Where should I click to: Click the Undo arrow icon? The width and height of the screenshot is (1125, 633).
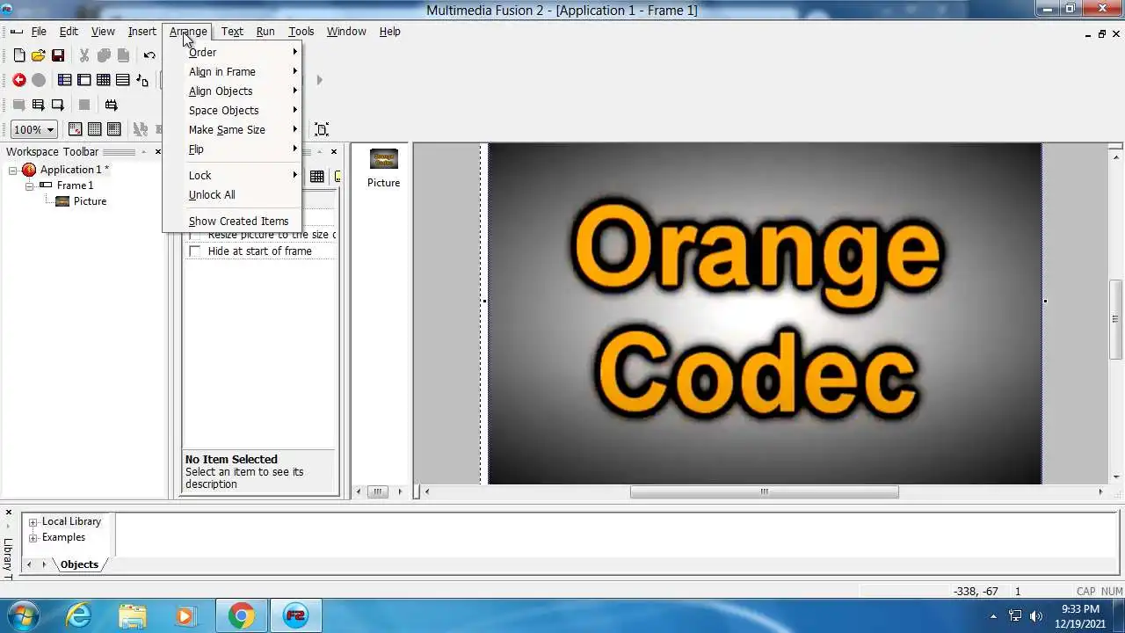[149, 55]
